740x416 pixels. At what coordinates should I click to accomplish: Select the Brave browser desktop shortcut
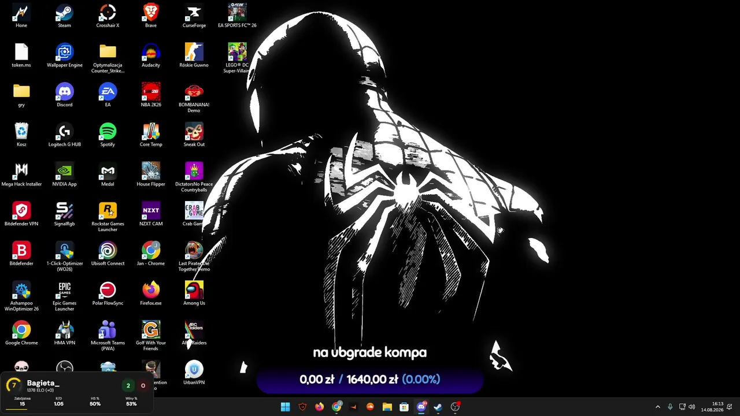point(151,16)
